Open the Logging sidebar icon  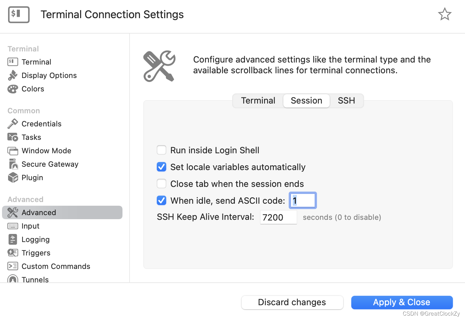click(13, 239)
